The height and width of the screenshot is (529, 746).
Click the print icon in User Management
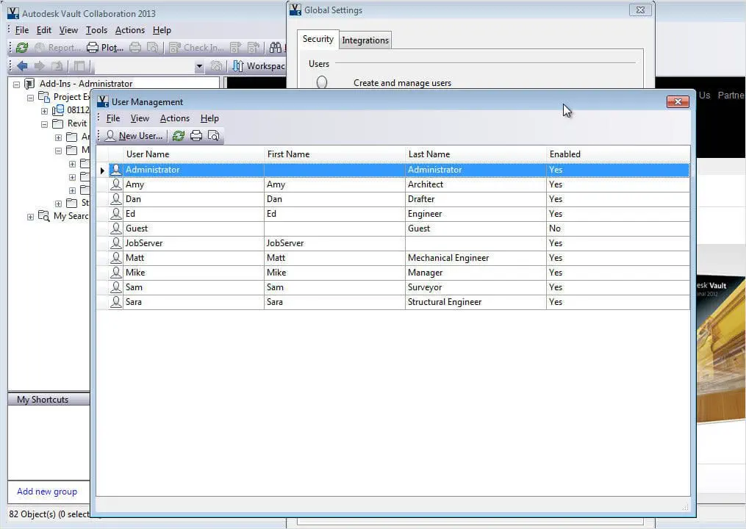(x=196, y=136)
